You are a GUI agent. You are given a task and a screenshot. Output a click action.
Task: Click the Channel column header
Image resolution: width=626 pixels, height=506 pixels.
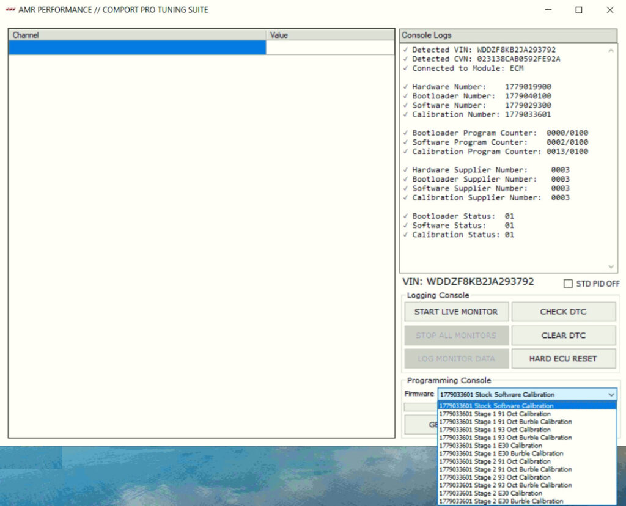click(x=138, y=35)
